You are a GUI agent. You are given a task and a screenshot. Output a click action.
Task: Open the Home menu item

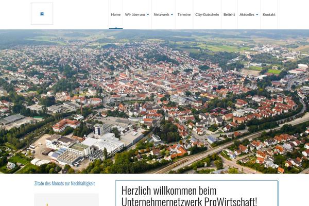point(116,14)
